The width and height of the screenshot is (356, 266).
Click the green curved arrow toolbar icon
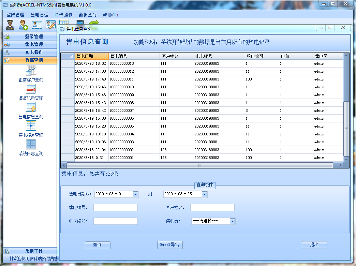tap(94, 22)
